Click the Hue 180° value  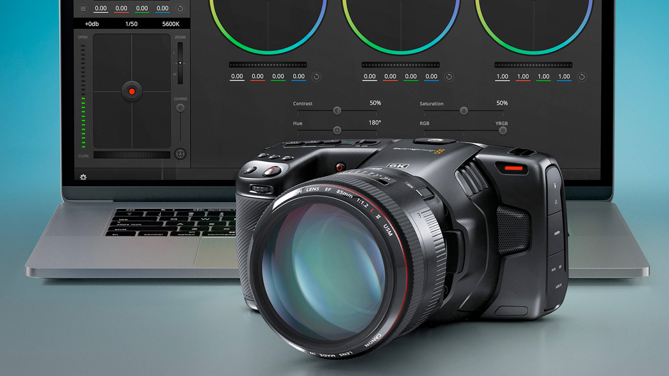pos(375,122)
